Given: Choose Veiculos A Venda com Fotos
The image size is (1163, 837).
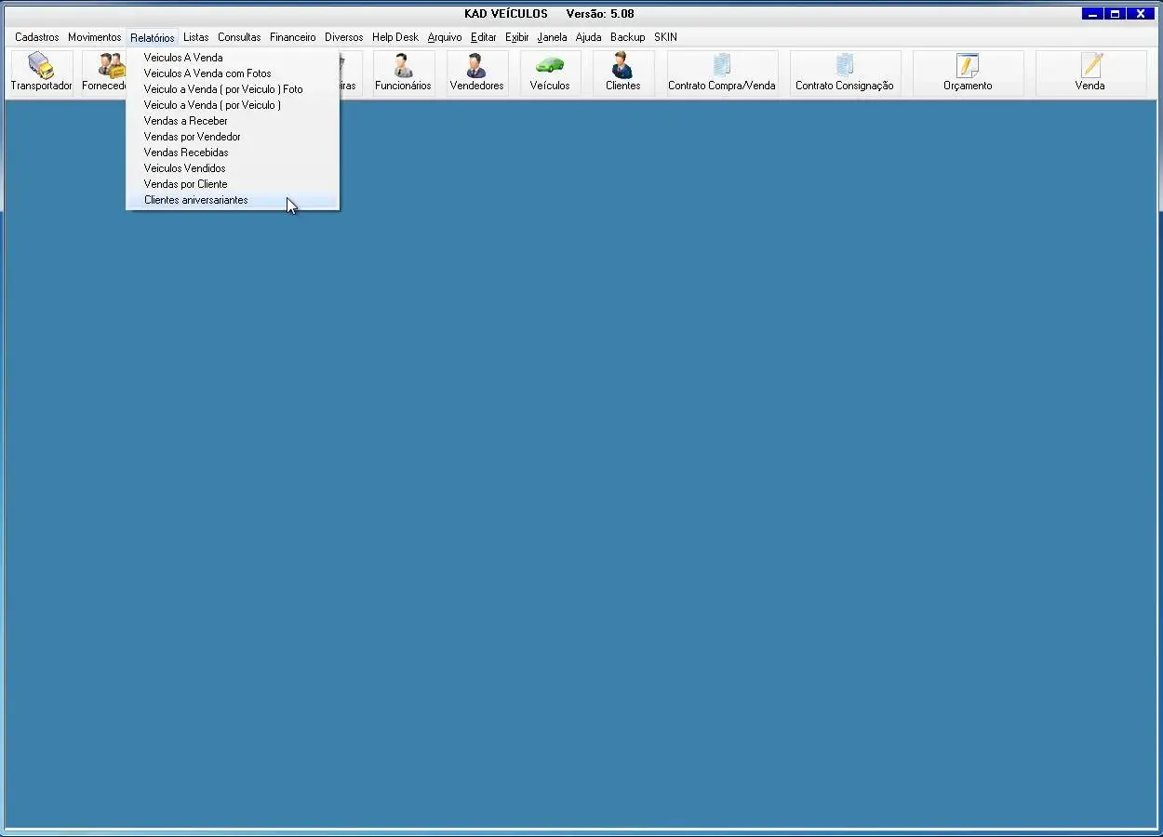Looking at the screenshot, I should click(x=207, y=73).
